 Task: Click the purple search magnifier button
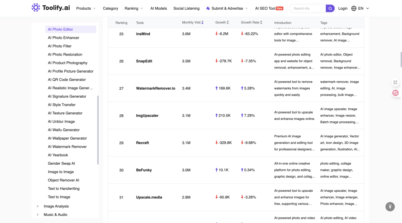[330, 9]
